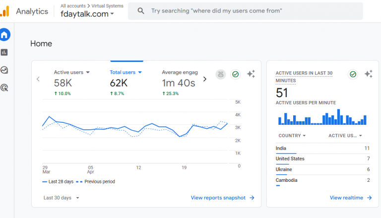Click the Analytics search field
The image size is (381, 218).
246,11
